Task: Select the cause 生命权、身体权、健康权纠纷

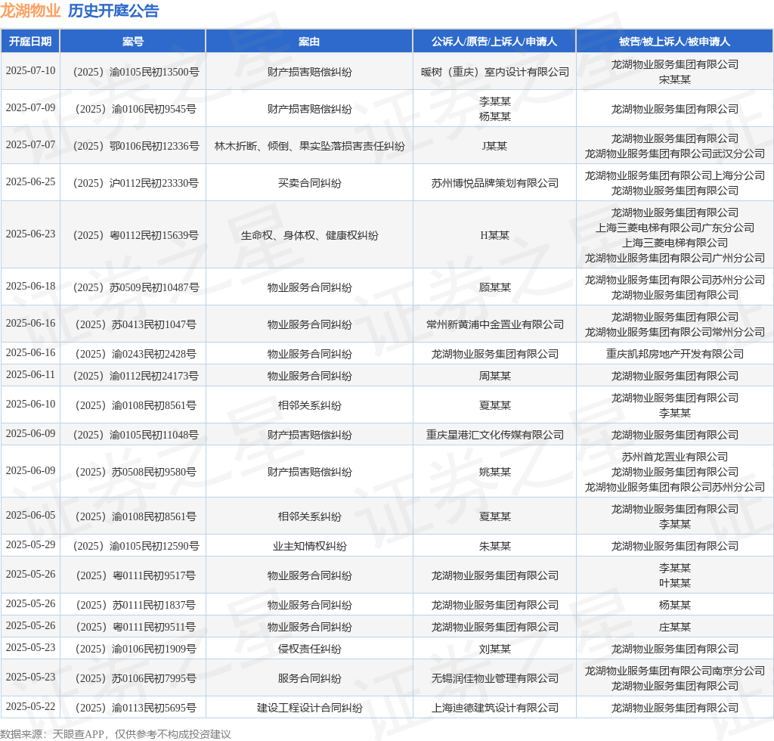Action: point(309,235)
